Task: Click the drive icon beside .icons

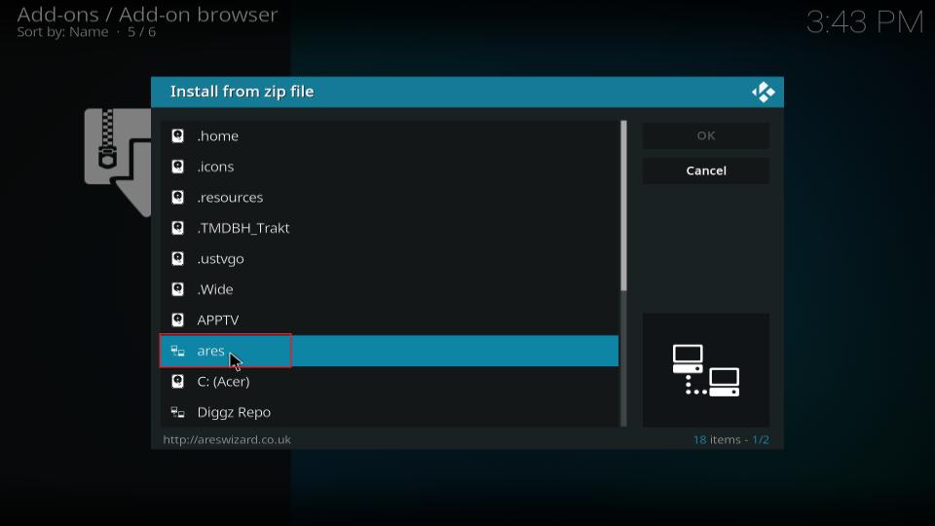Action: (x=177, y=167)
